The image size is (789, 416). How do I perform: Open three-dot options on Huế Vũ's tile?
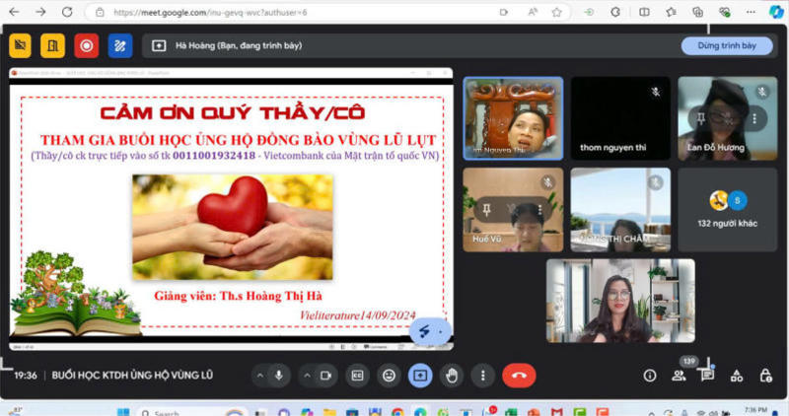(x=539, y=209)
